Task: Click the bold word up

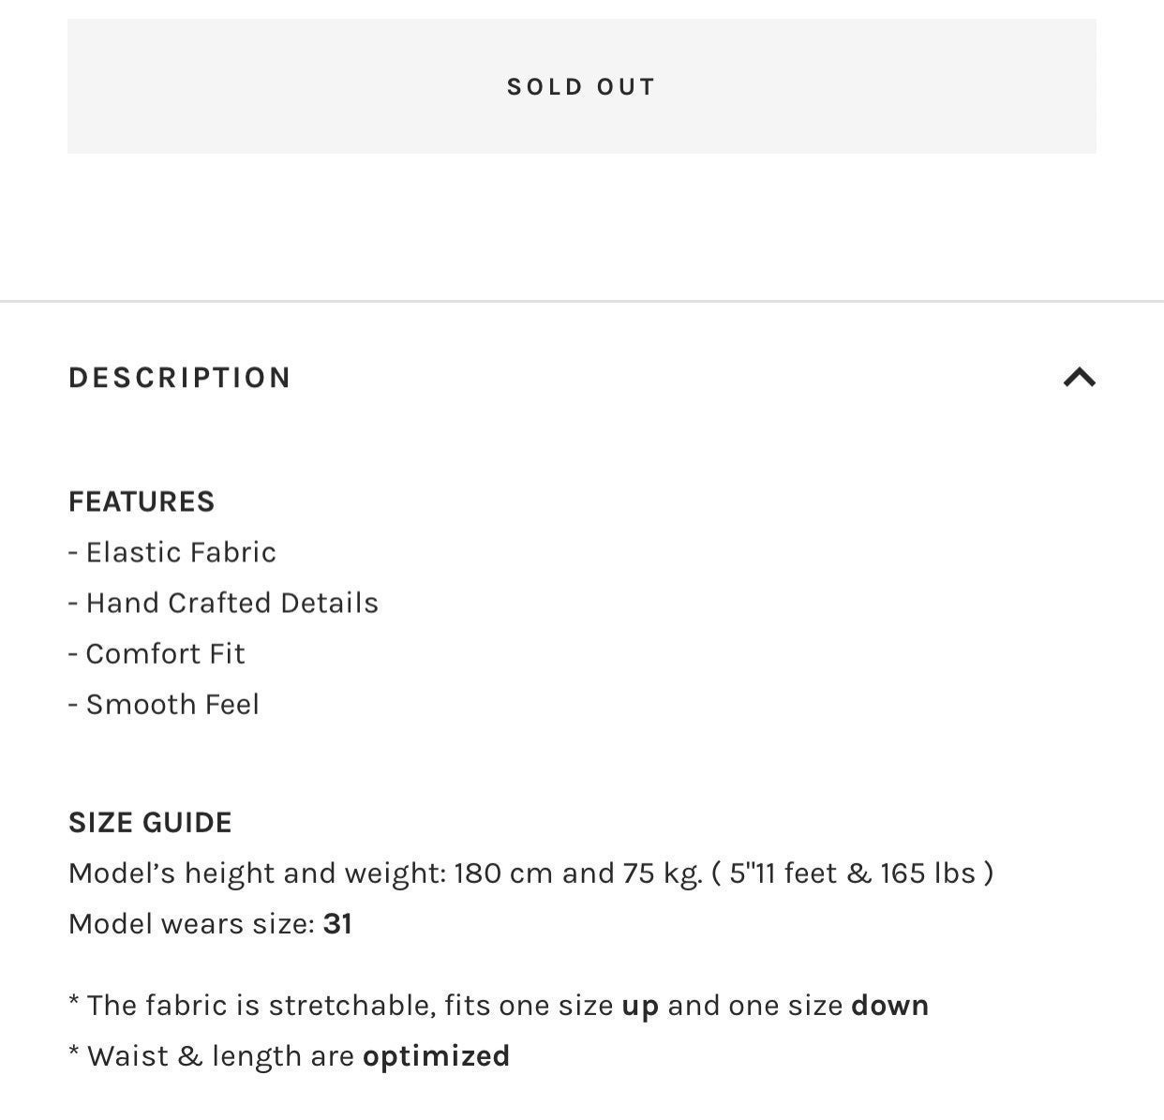Action: pos(640,1007)
